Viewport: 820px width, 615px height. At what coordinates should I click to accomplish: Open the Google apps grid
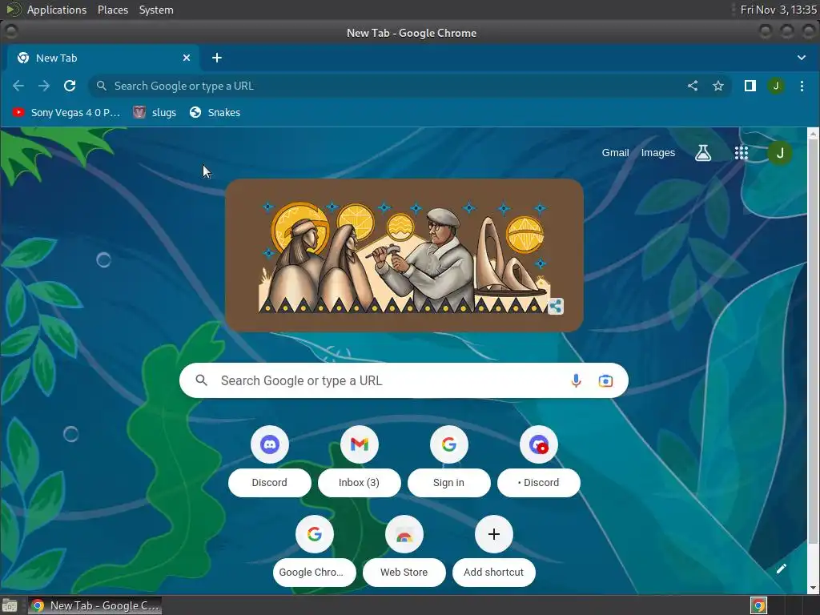coord(741,153)
